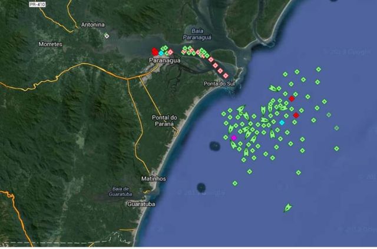Screen dimensions: 377x249
Task: Select the Guaratuba town label
Action: (x=141, y=204)
